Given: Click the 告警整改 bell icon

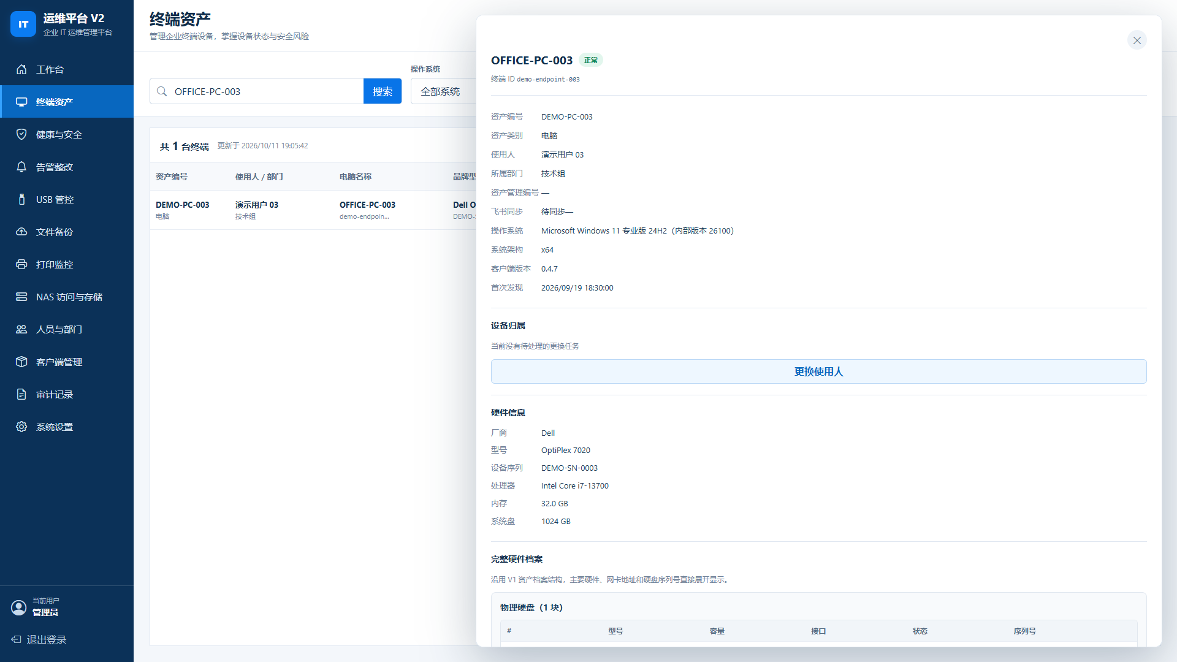Looking at the screenshot, I should (21, 167).
